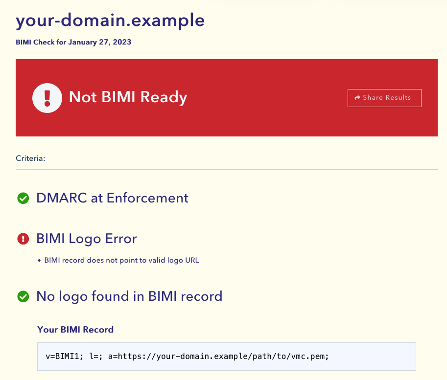Click the your-domain.example heading

[110, 21]
